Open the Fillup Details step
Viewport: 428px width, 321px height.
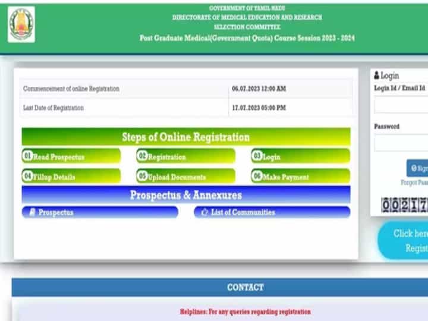click(x=71, y=176)
